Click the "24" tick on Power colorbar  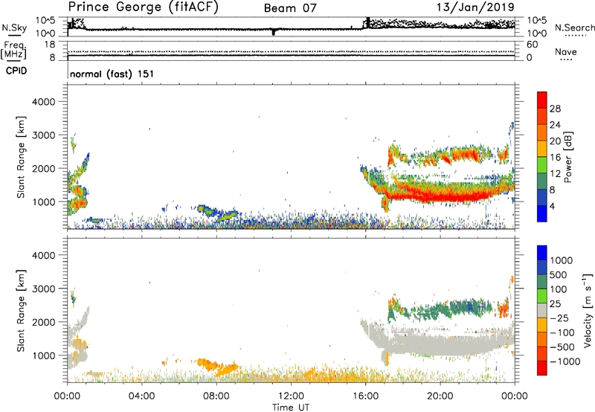(x=555, y=125)
